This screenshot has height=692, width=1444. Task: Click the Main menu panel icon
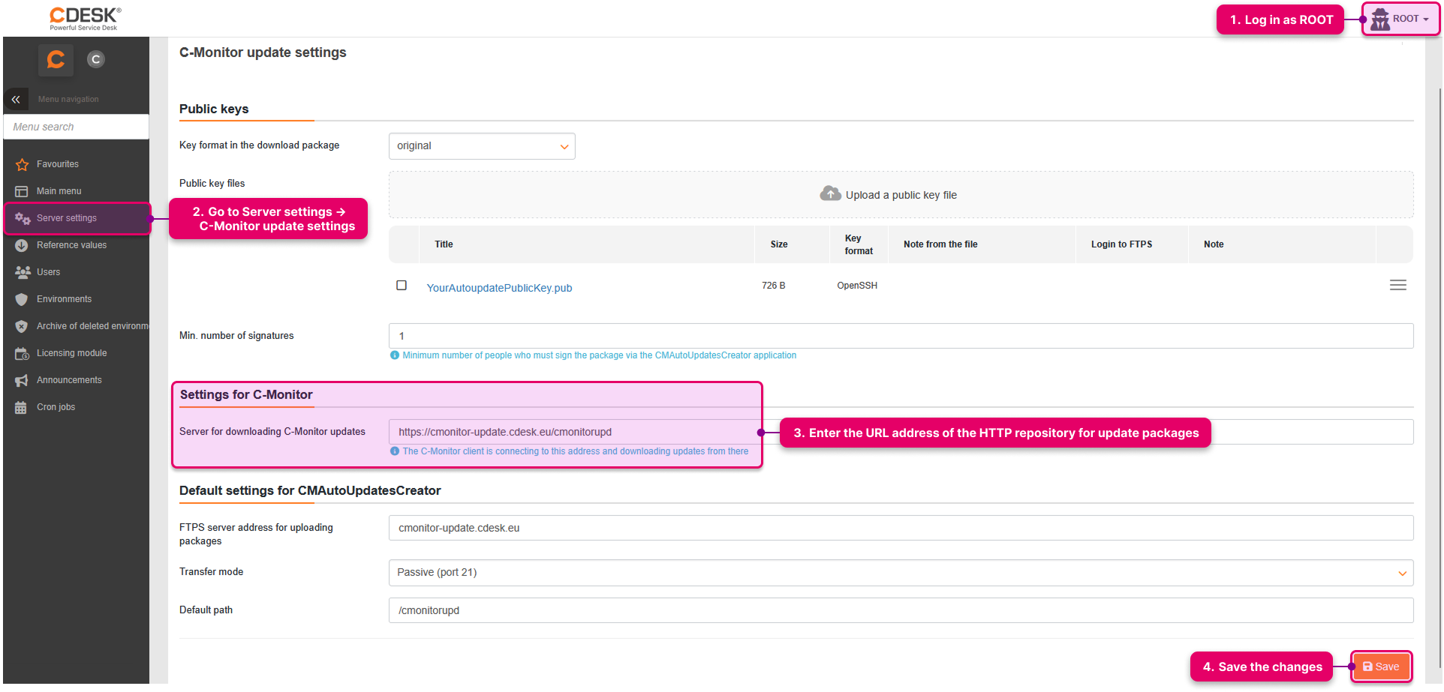pos(22,191)
